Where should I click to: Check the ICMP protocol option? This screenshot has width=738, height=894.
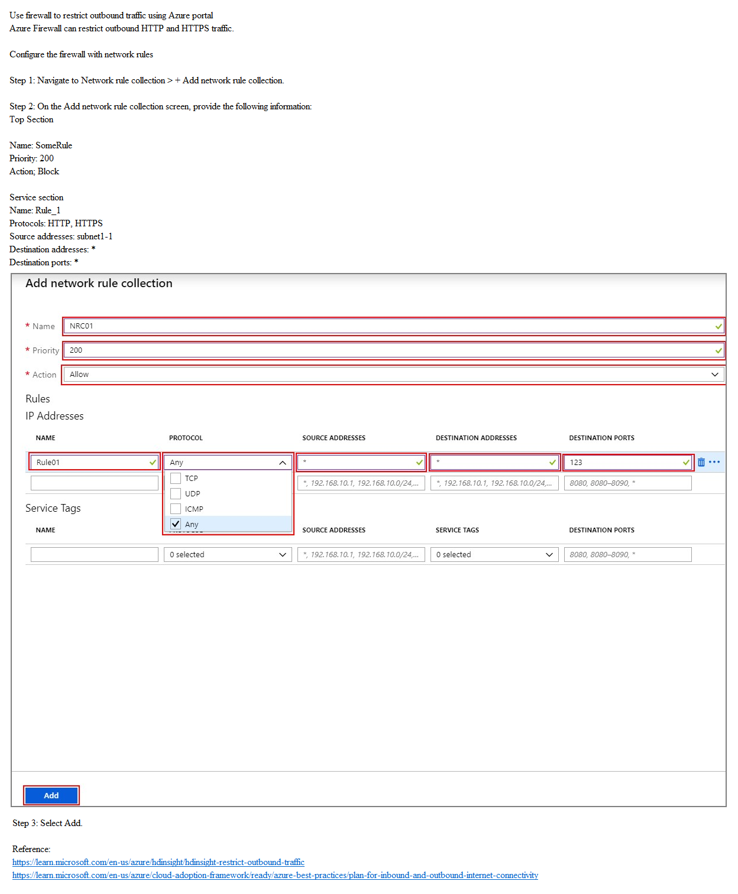(x=176, y=509)
